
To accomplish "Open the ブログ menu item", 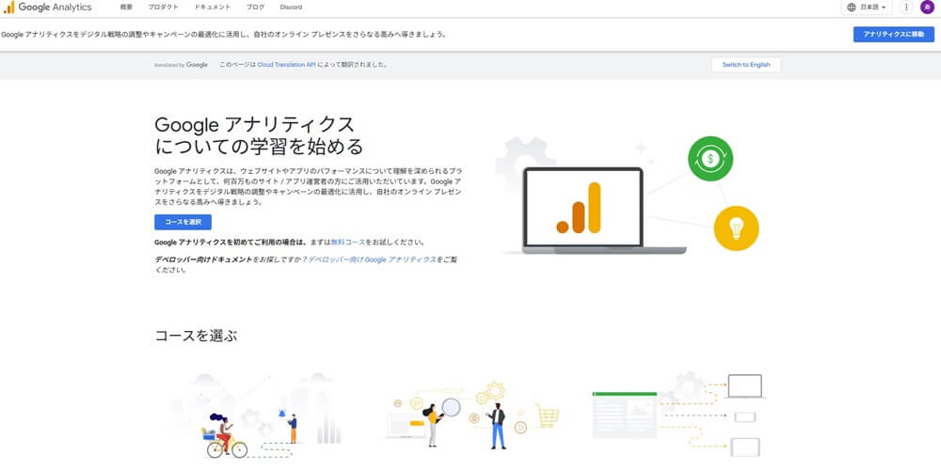I will point(255,8).
